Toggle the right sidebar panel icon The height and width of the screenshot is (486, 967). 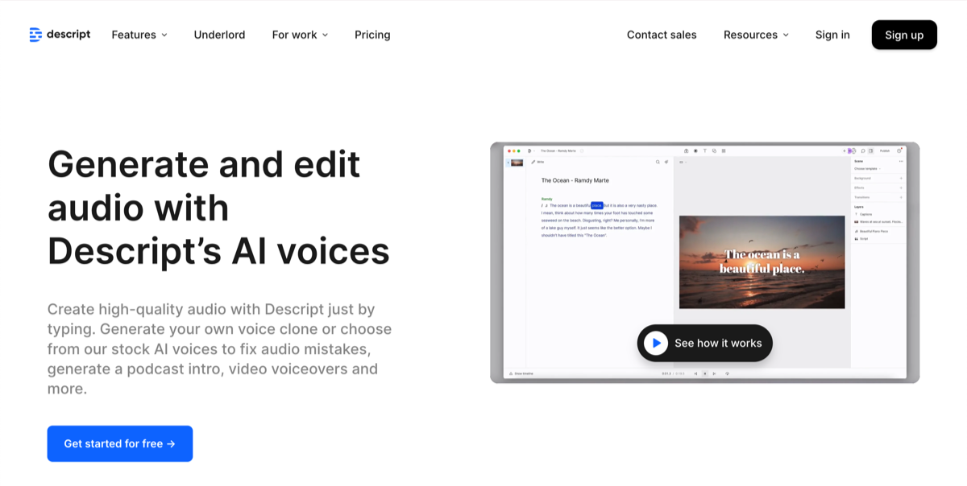pos(870,151)
